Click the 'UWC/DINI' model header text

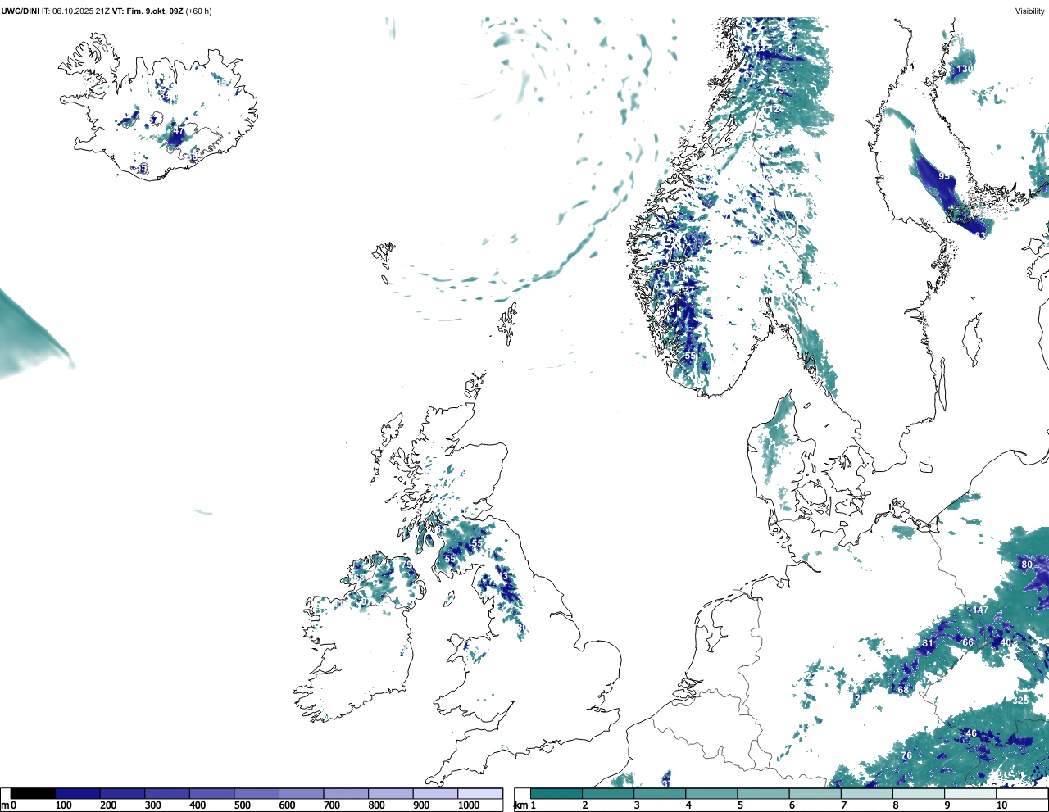point(20,11)
